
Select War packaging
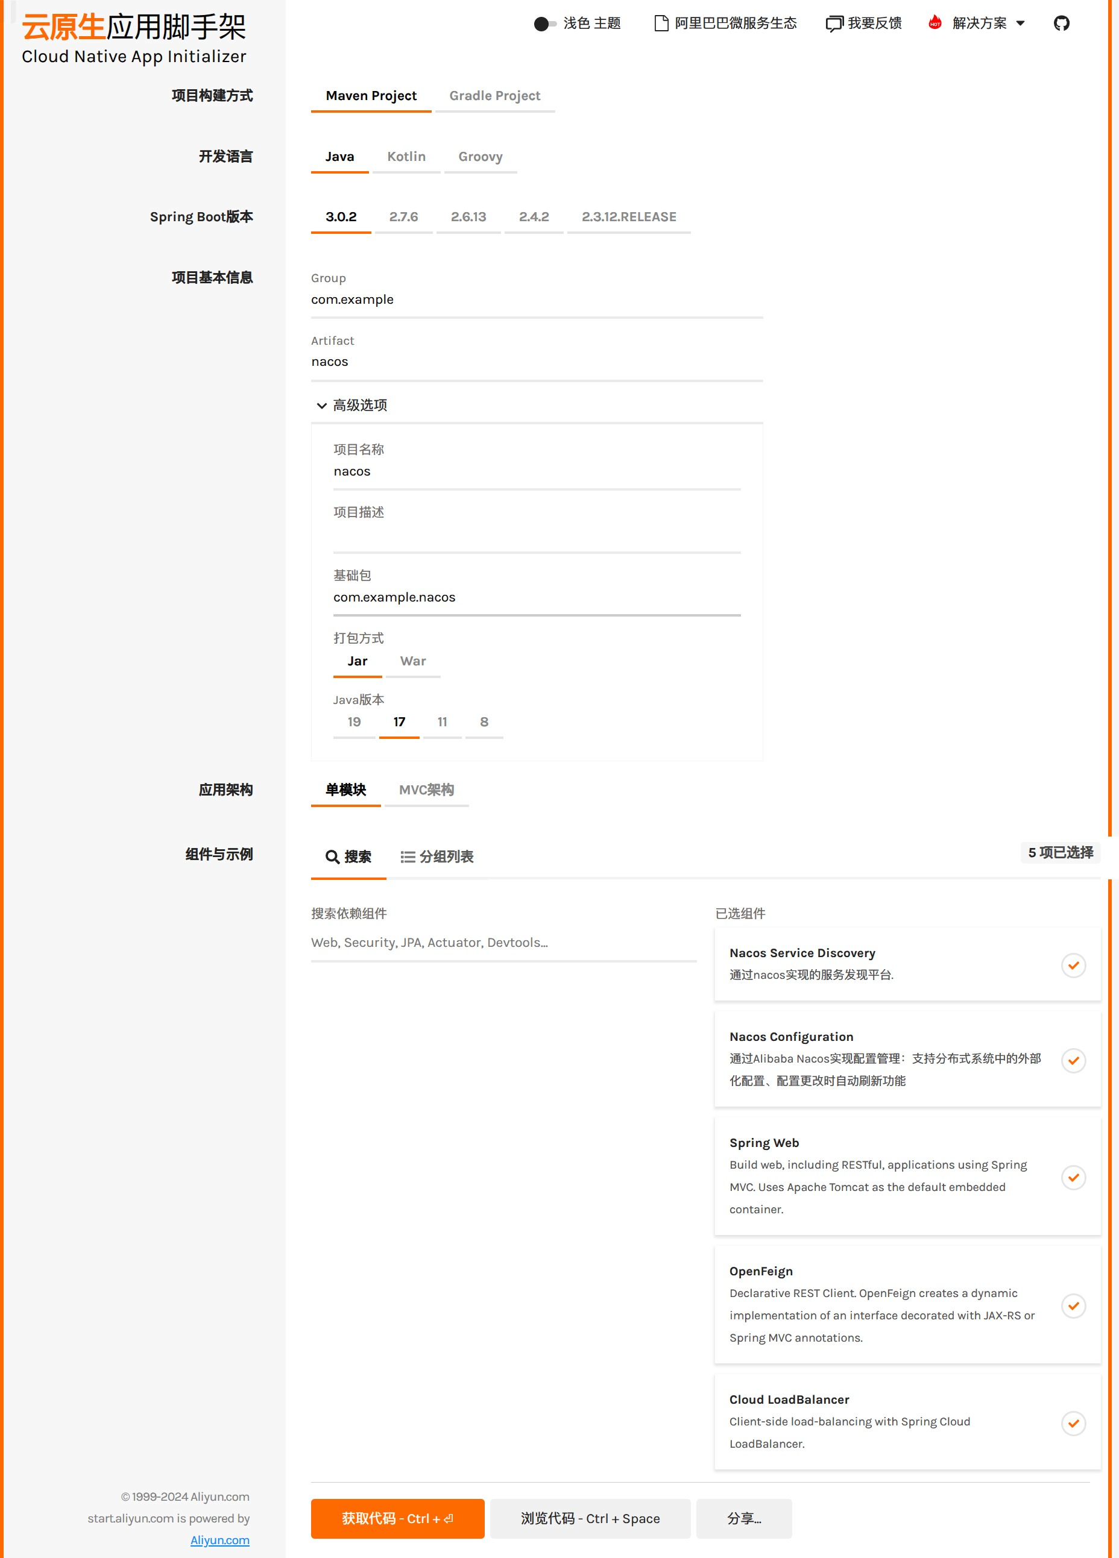pos(413,662)
